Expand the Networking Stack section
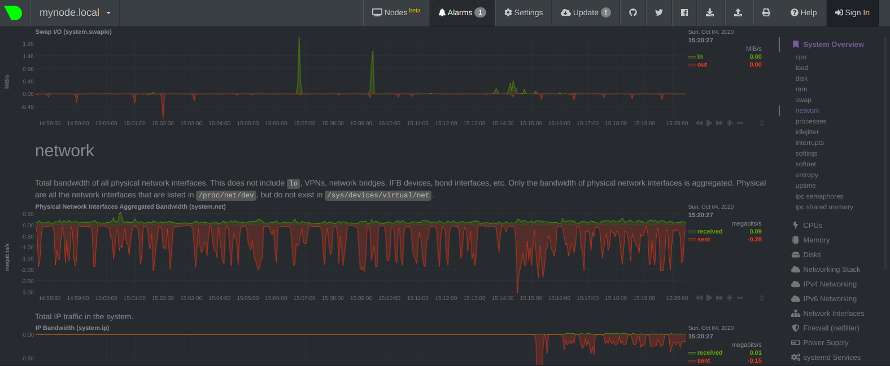The width and height of the screenshot is (890, 366). (826, 269)
